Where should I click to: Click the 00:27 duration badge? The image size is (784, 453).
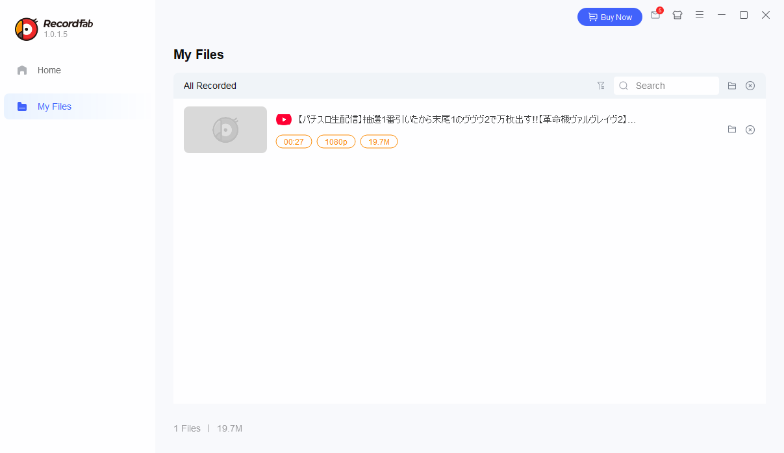click(x=294, y=141)
